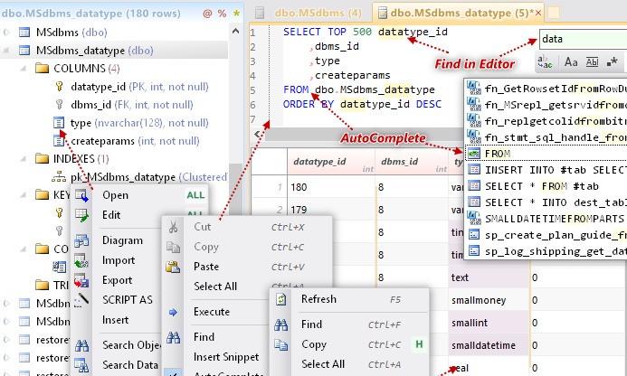Click the Import icon in context menu
Viewport: 627px width, 376px height.
click(81, 260)
